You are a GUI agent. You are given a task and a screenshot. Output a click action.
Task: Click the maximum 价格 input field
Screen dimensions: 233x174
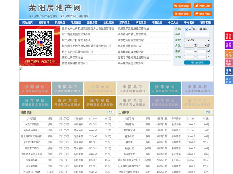click(x=202, y=57)
